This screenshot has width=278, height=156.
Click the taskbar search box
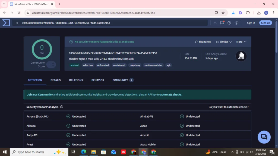[39, 152]
